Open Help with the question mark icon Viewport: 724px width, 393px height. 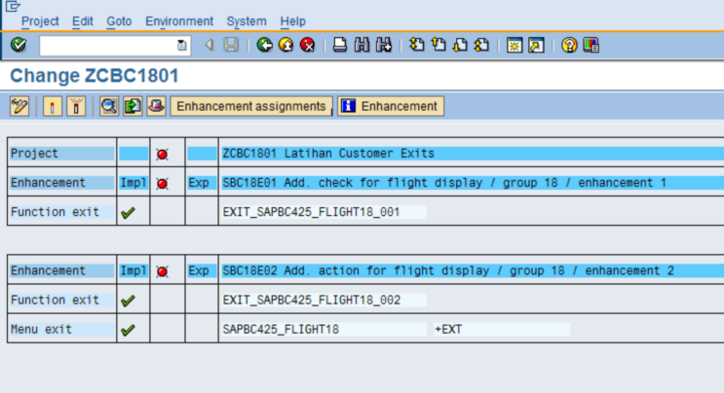point(570,45)
